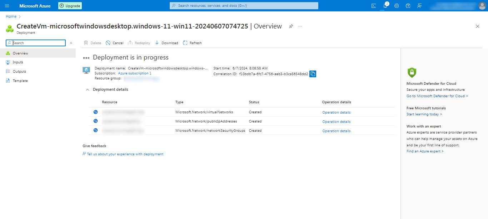
Task: Open the blurred Resource group link
Action: click(x=141, y=78)
